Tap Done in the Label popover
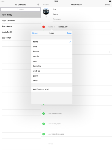This screenshot has width=112, height=151. coord(69,33)
